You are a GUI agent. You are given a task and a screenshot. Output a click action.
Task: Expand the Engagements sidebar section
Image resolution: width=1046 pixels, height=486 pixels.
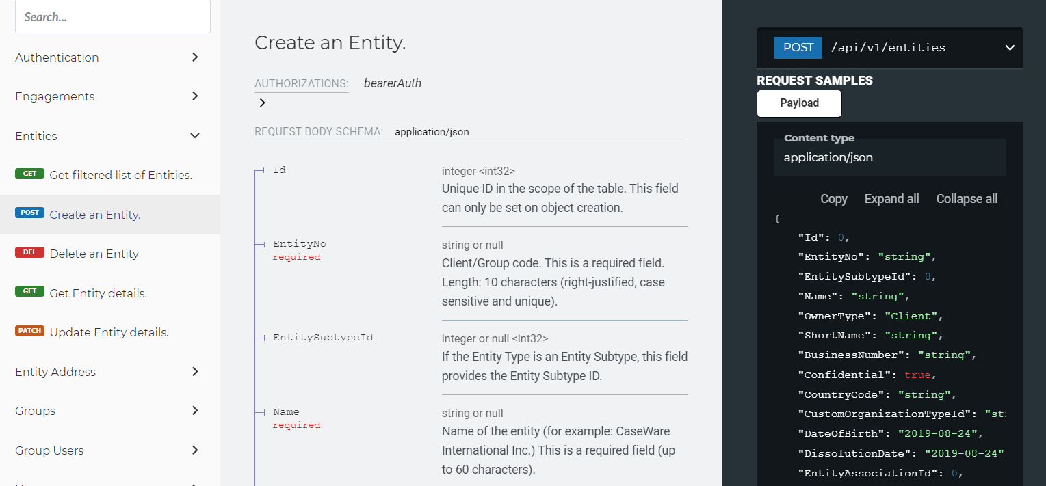pos(195,96)
